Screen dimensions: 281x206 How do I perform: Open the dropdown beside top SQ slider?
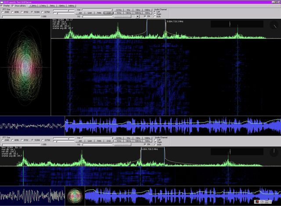(138, 17)
